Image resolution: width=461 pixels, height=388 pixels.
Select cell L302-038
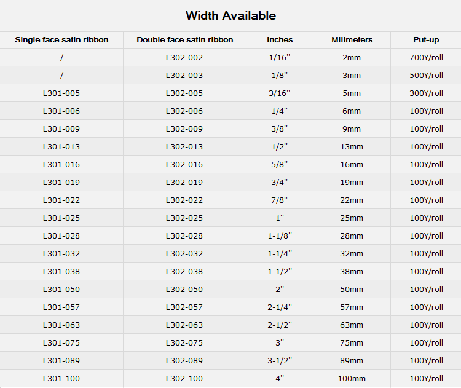184,272
